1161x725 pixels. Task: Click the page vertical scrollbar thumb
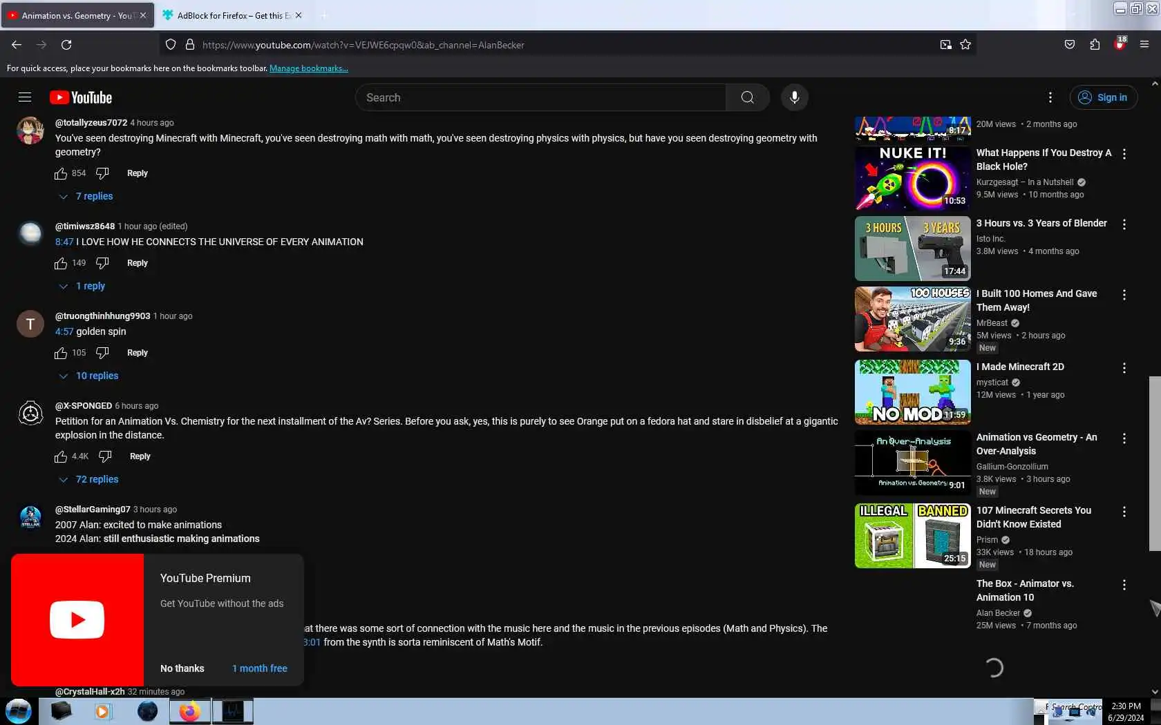coord(1155,463)
